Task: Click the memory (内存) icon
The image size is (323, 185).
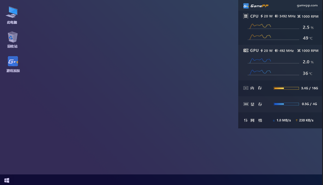Action: click(x=246, y=88)
